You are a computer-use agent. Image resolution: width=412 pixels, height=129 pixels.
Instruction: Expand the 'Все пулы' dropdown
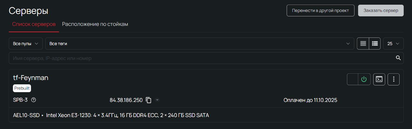[26, 43]
